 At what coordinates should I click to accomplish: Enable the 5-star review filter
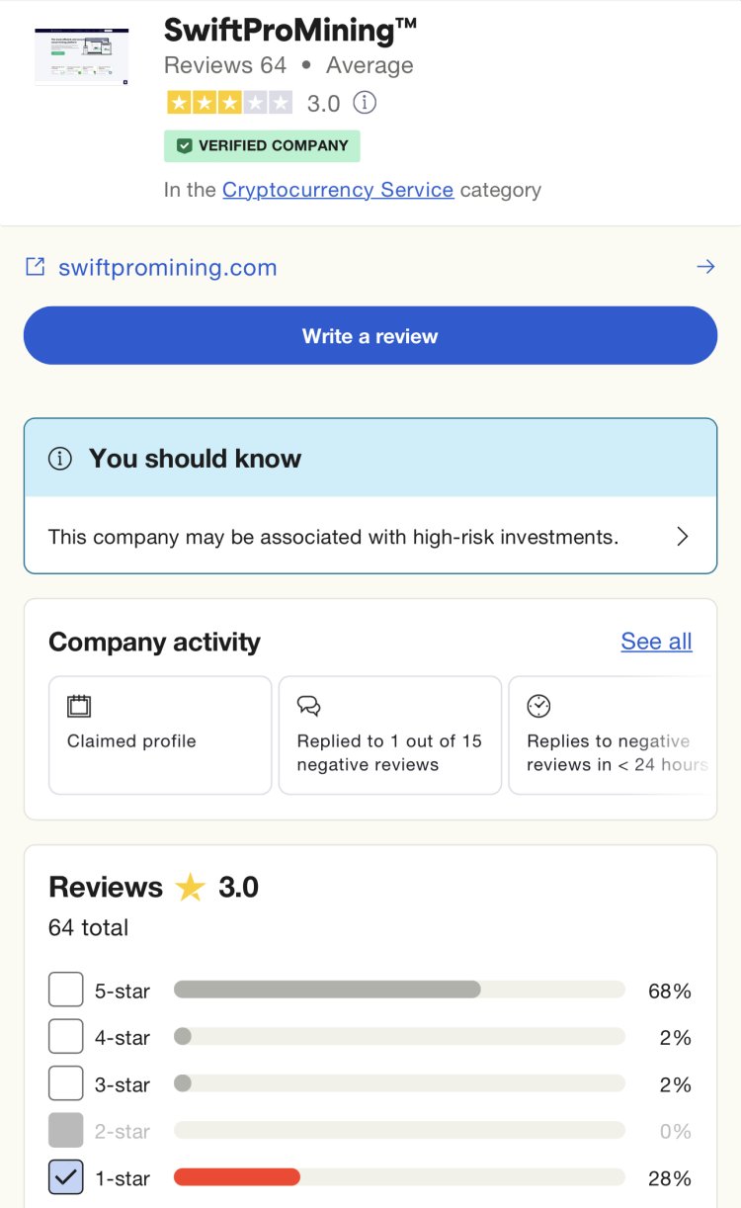click(65, 989)
